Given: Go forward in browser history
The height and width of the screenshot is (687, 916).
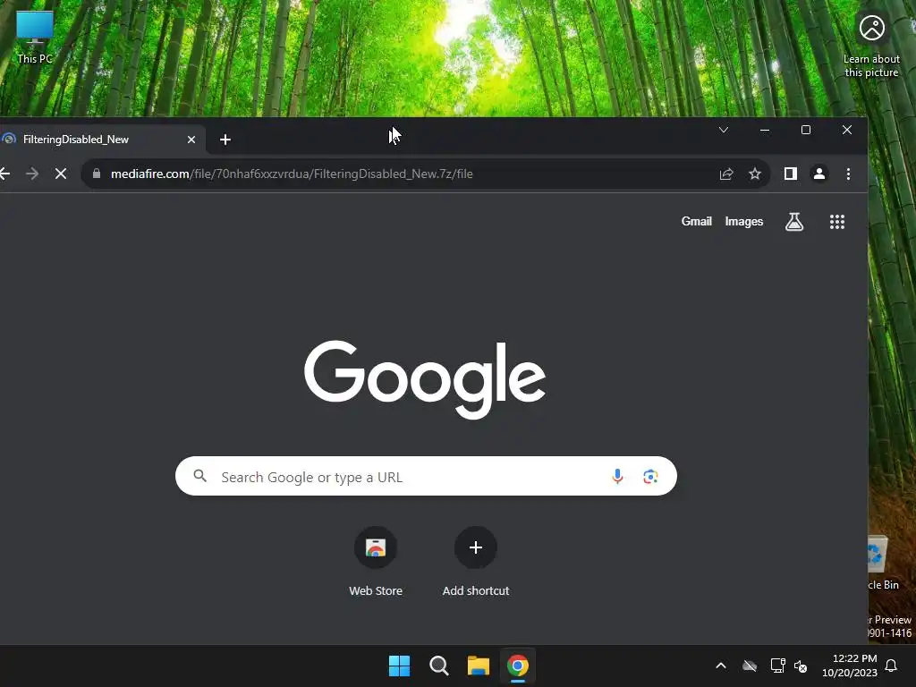Looking at the screenshot, I should point(32,174).
